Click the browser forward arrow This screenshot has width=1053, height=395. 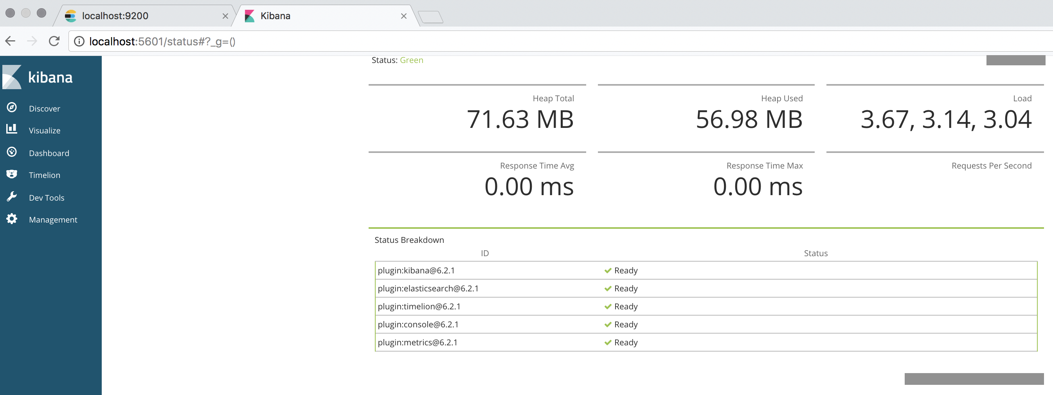coord(32,41)
